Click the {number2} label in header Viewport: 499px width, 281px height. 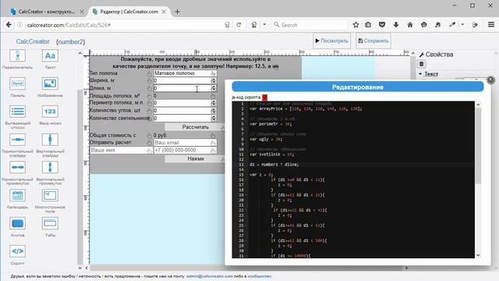70,41
